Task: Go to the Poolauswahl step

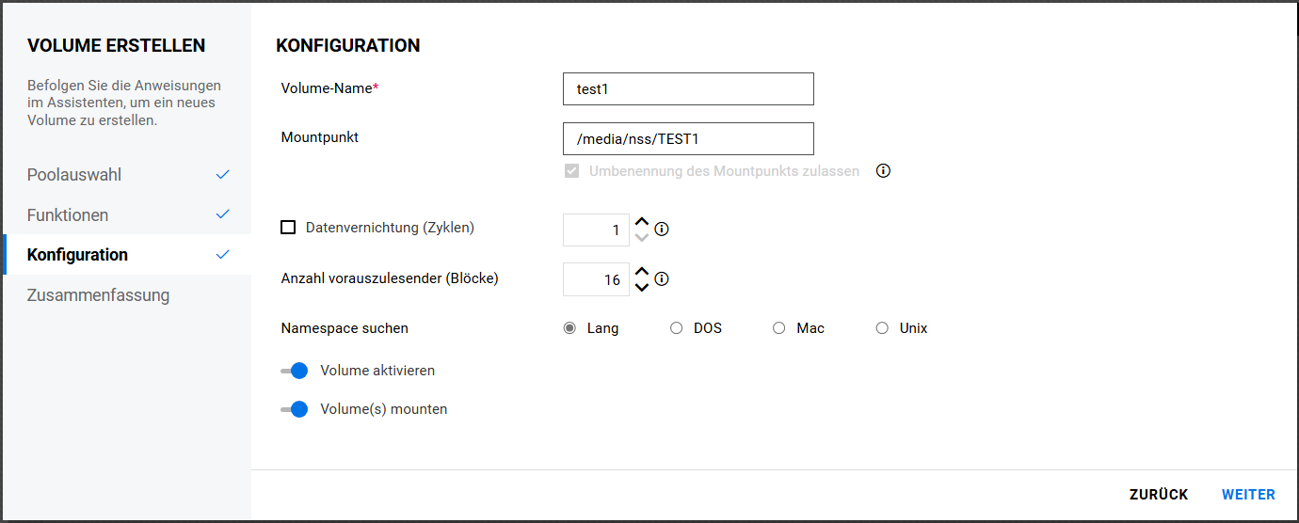Action: 74,175
